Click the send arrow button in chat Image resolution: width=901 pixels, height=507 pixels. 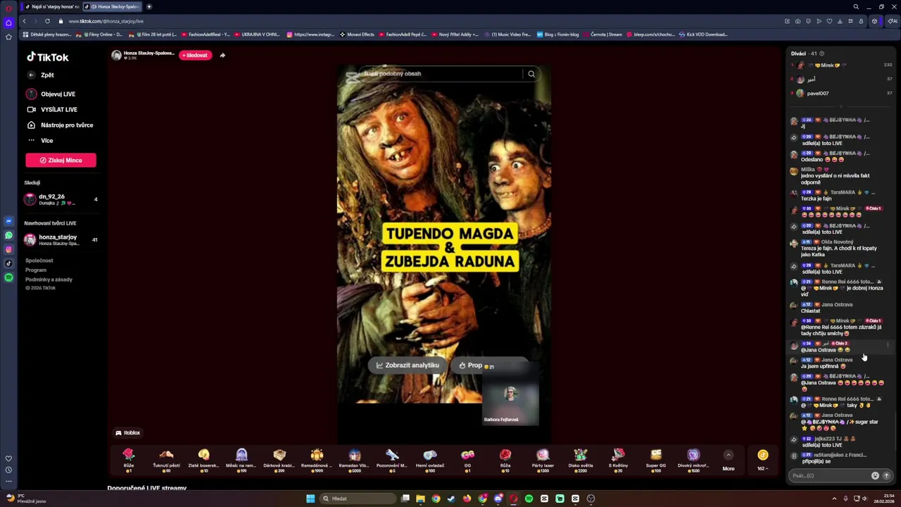pos(886,475)
